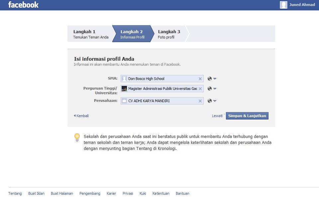Remove CV ADHI KARYA MANDIRI entry

200,101
